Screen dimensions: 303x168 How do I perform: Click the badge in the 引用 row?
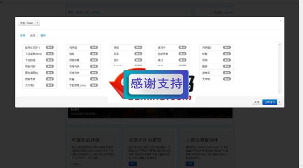pos(227,60)
